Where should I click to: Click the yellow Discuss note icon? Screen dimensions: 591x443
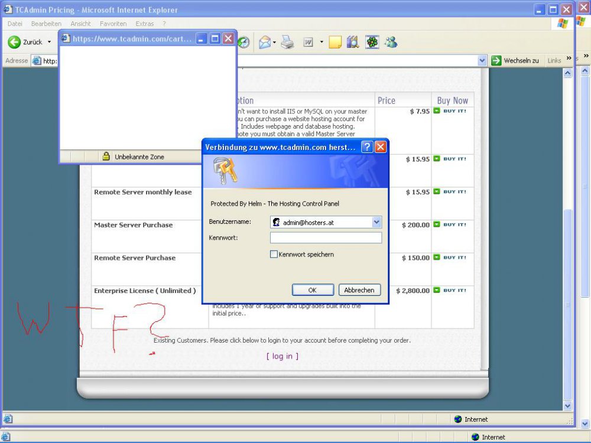click(335, 42)
